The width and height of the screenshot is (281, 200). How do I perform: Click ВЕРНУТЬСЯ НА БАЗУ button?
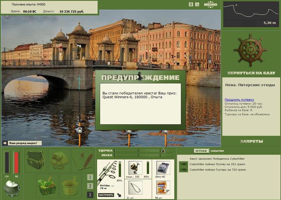click(x=251, y=73)
